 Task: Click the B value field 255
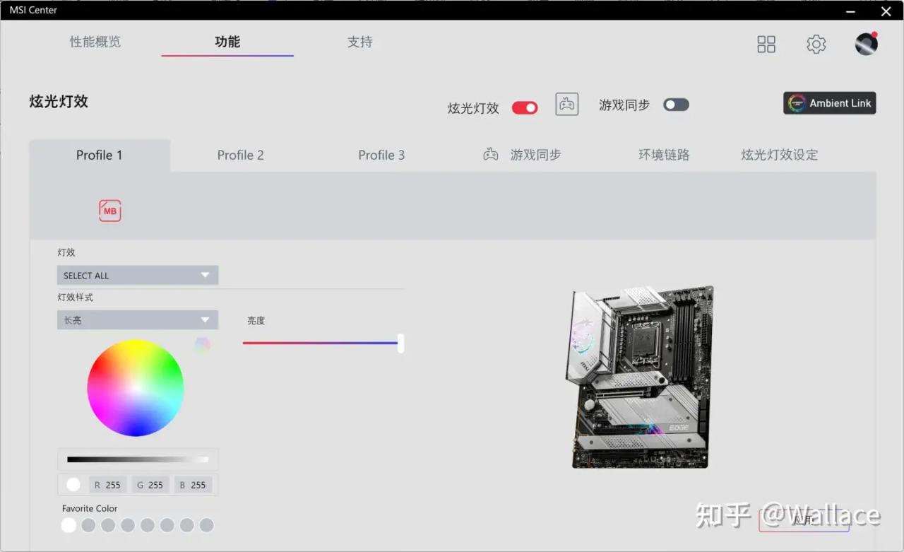click(x=194, y=485)
